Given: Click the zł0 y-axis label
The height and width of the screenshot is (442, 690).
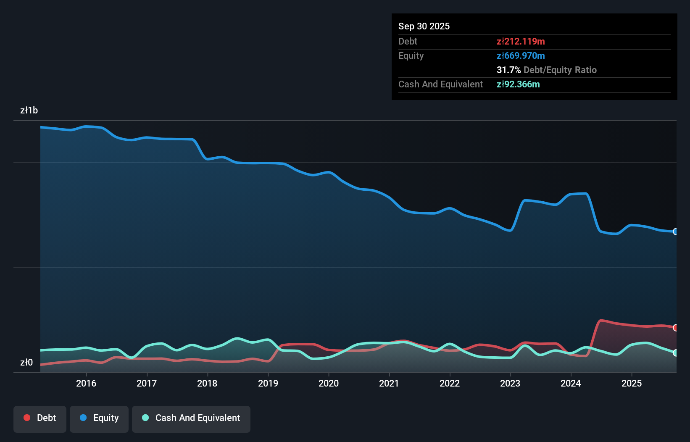Looking at the screenshot, I should tap(26, 362).
